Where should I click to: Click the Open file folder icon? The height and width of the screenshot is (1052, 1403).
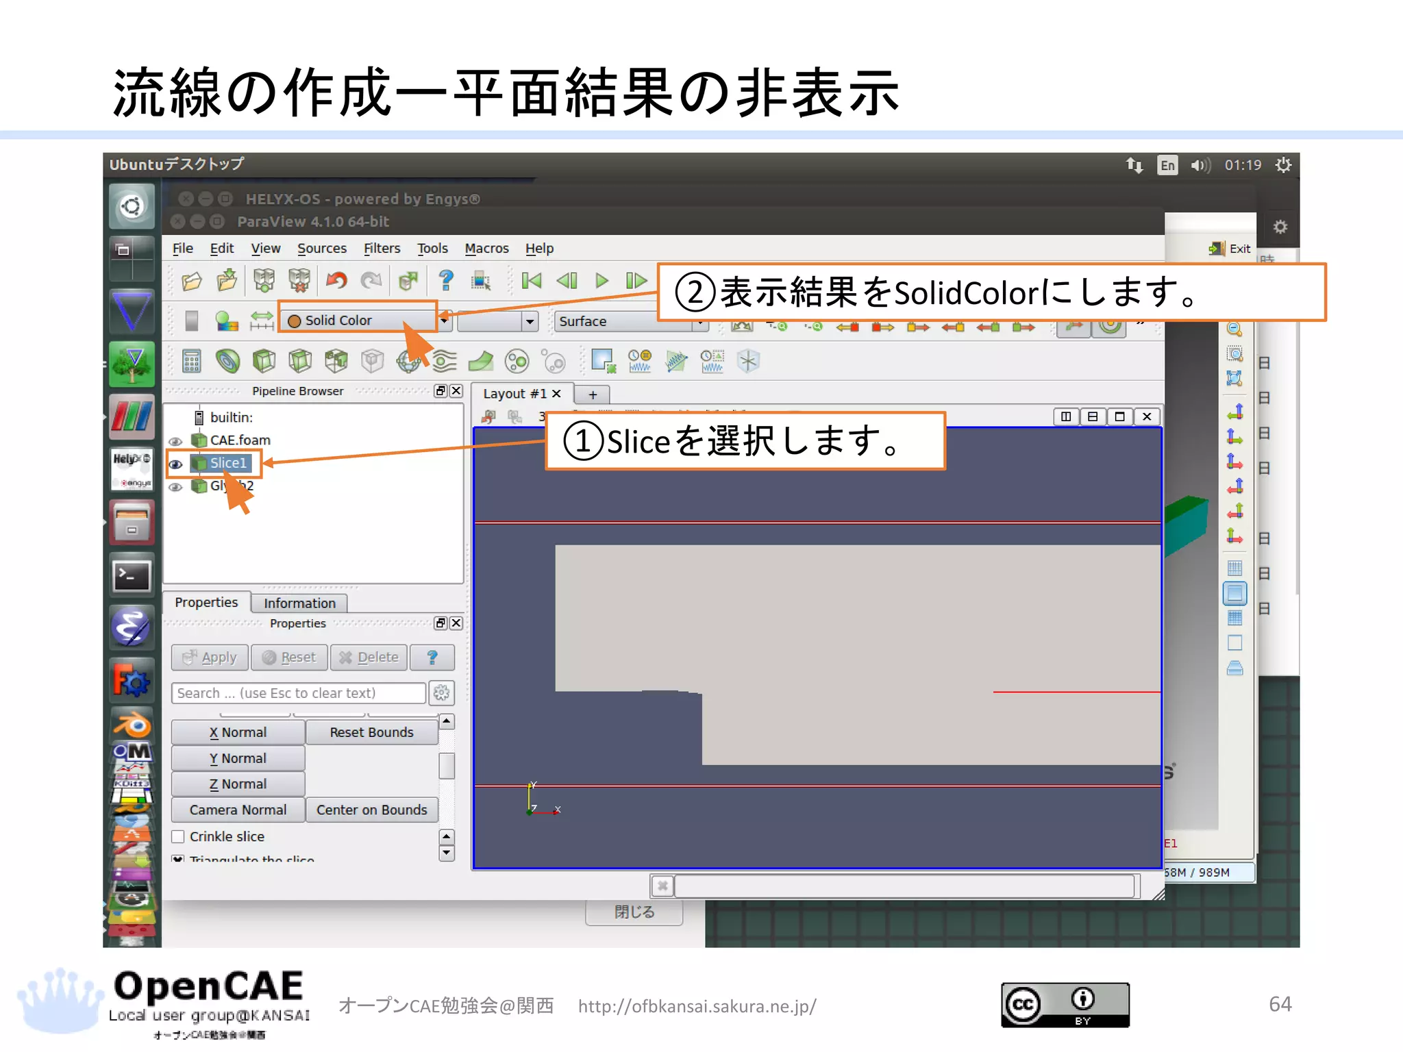pyautogui.click(x=192, y=281)
